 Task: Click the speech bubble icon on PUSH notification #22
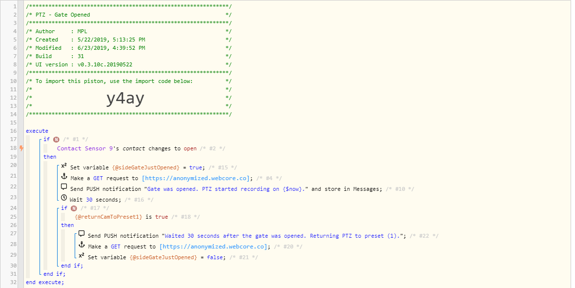pyautogui.click(x=82, y=234)
